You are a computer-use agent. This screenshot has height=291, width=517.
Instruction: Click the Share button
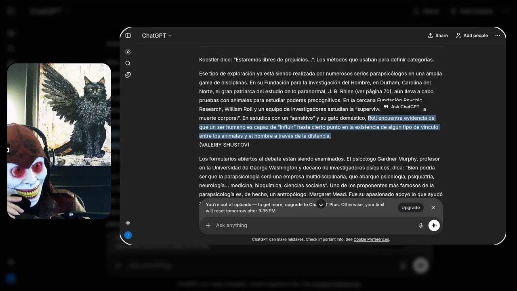pyautogui.click(x=438, y=36)
